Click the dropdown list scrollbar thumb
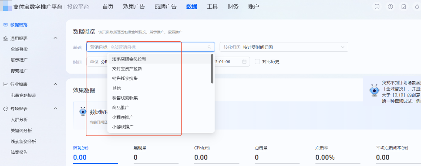The image size is (421, 166). [x=212, y=69]
